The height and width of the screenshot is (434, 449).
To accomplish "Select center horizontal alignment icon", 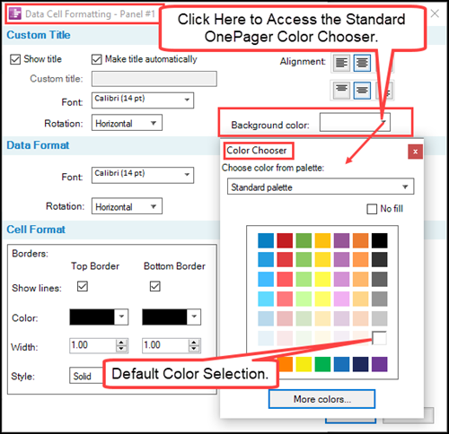I will tap(362, 63).
